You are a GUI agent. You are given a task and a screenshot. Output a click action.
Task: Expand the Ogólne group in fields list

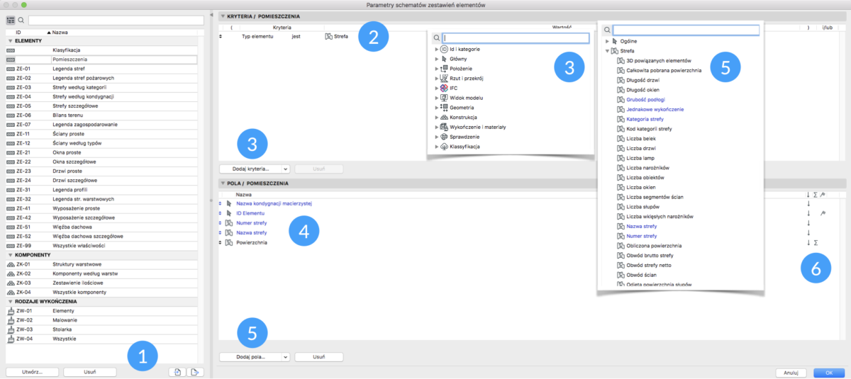[607, 42]
